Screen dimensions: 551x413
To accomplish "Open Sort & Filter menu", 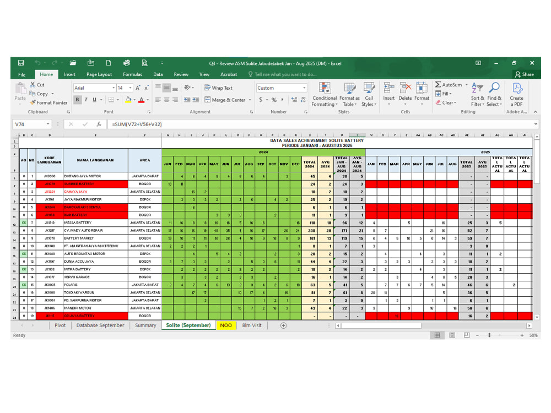I will (478, 95).
